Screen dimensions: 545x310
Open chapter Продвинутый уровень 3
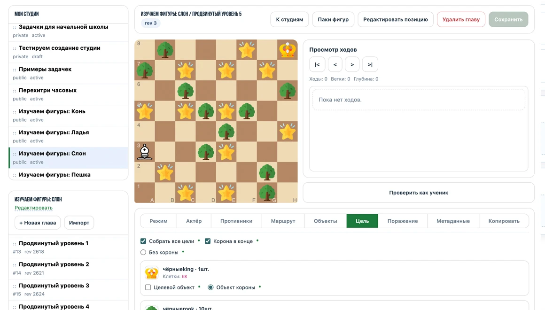click(x=68, y=289)
